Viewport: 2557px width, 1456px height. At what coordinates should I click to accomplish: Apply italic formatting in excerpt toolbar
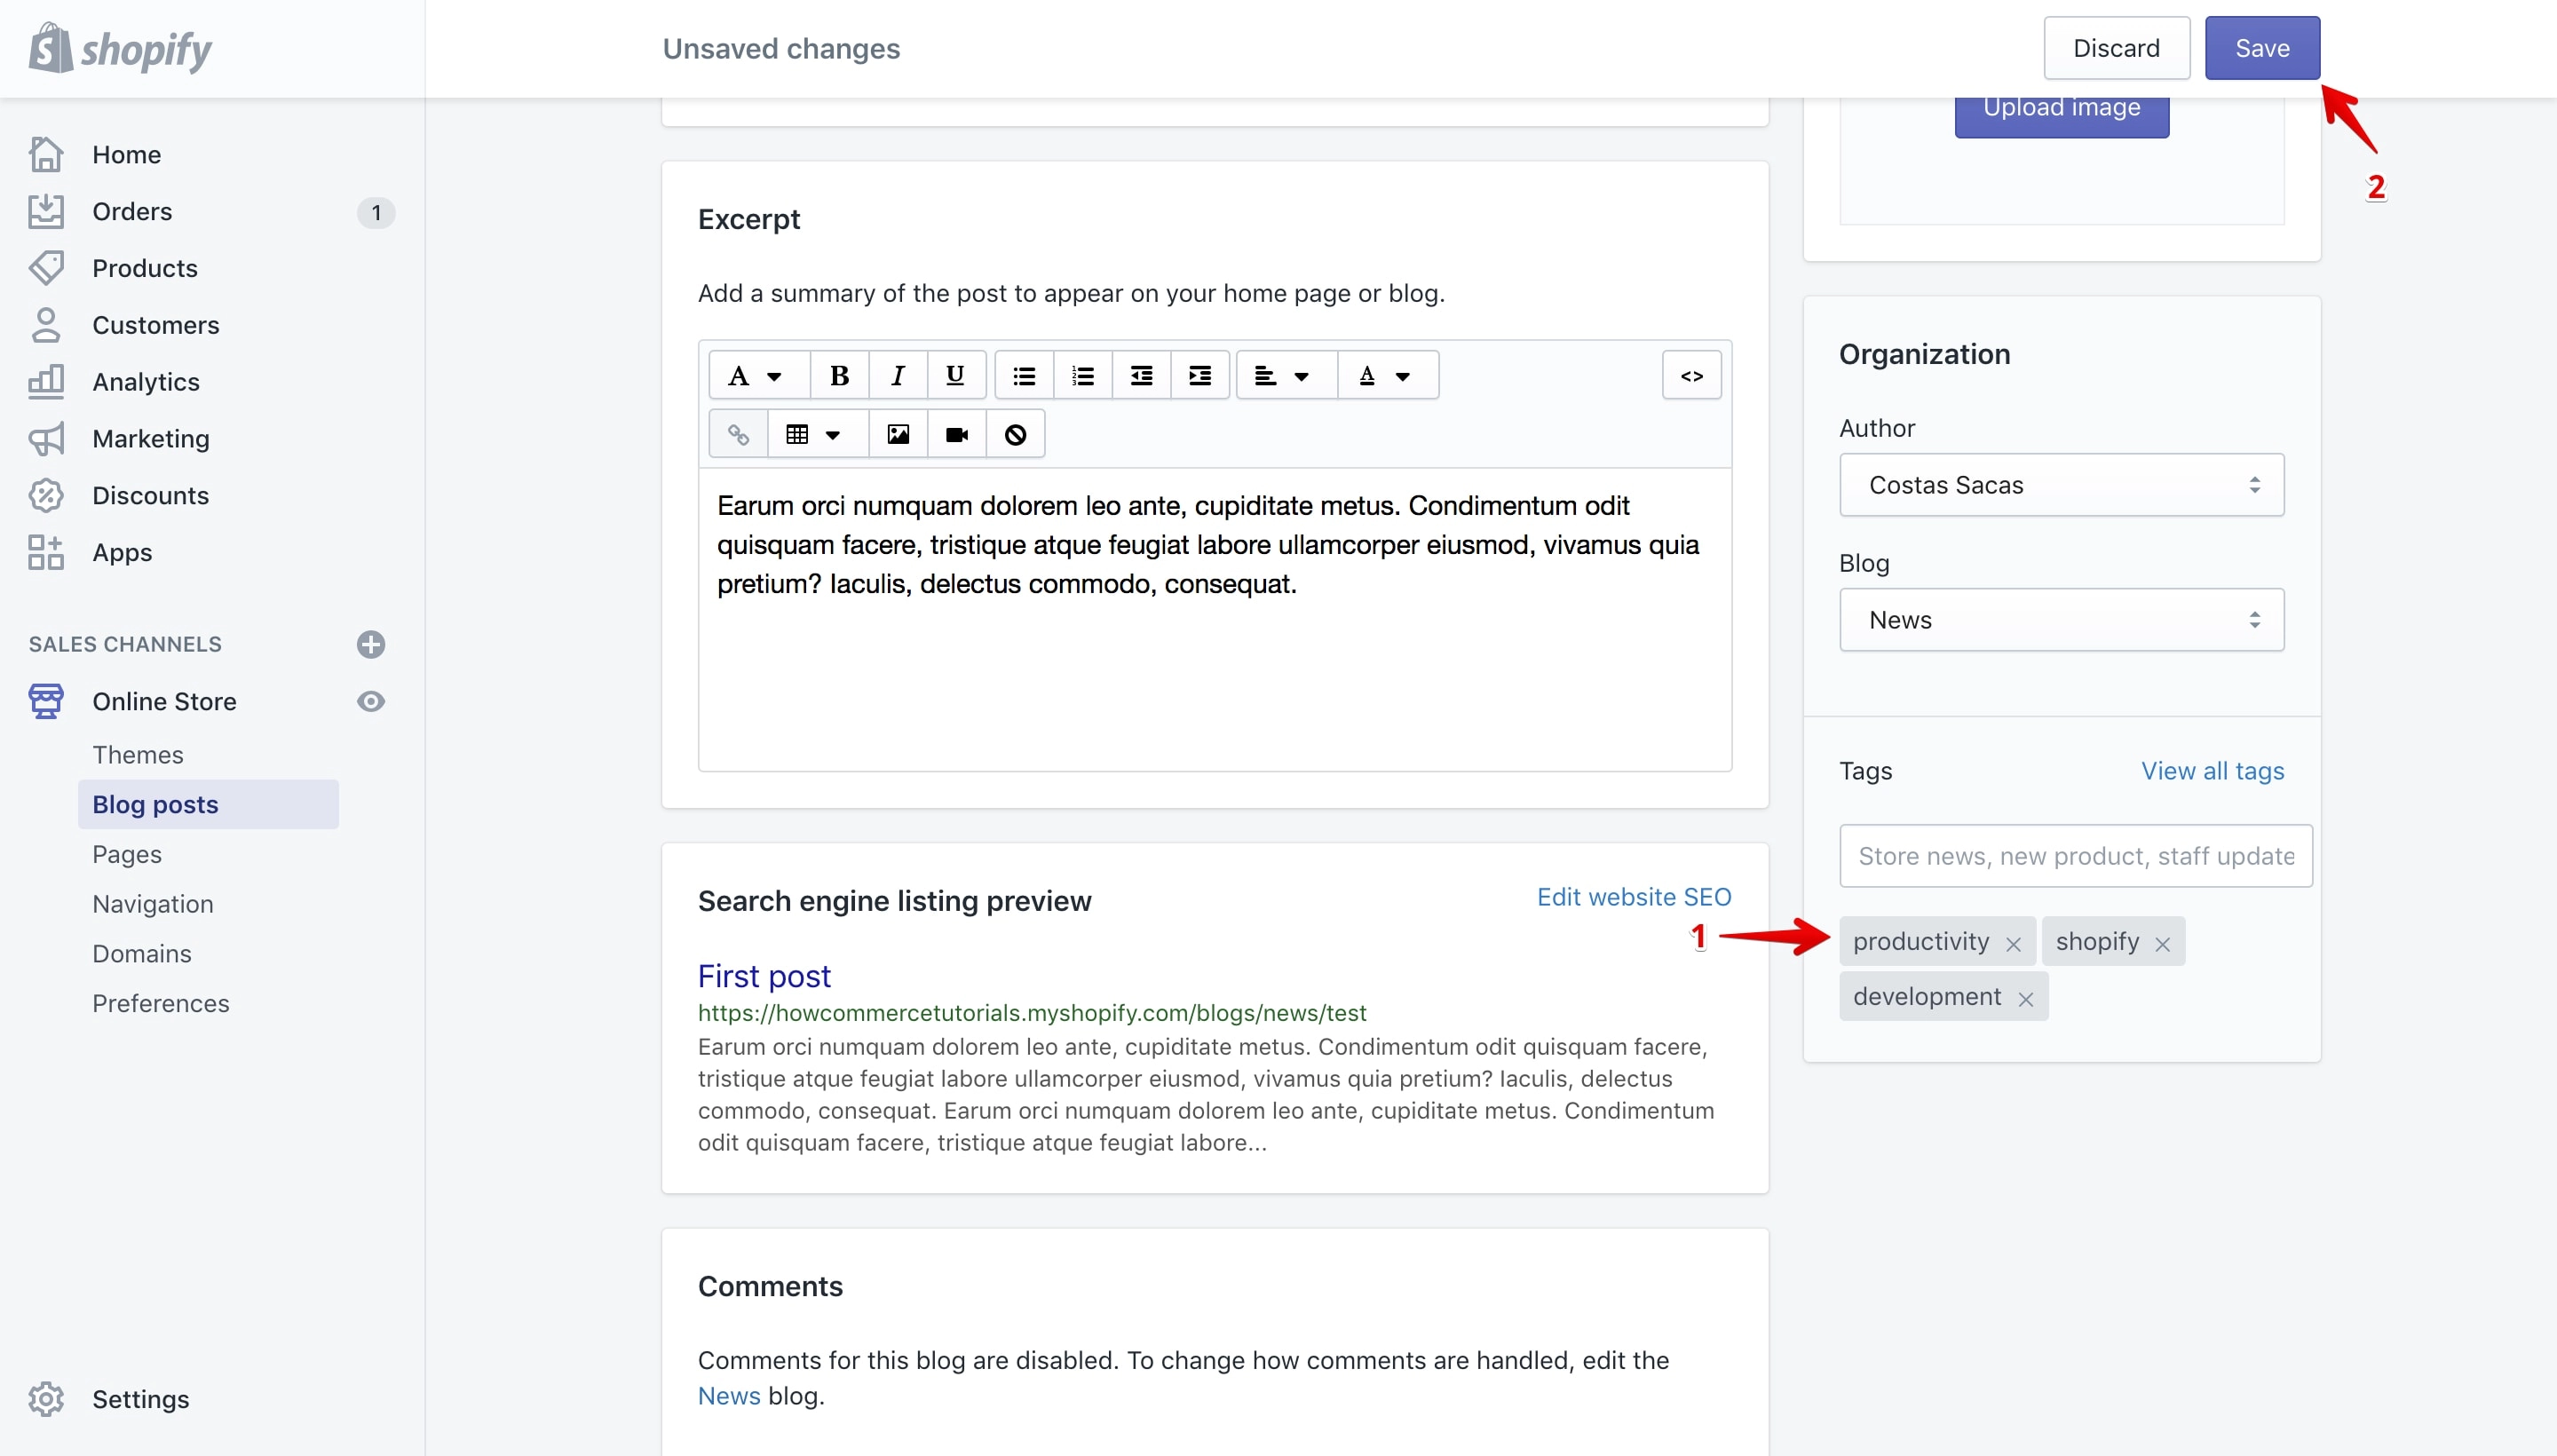coord(897,375)
